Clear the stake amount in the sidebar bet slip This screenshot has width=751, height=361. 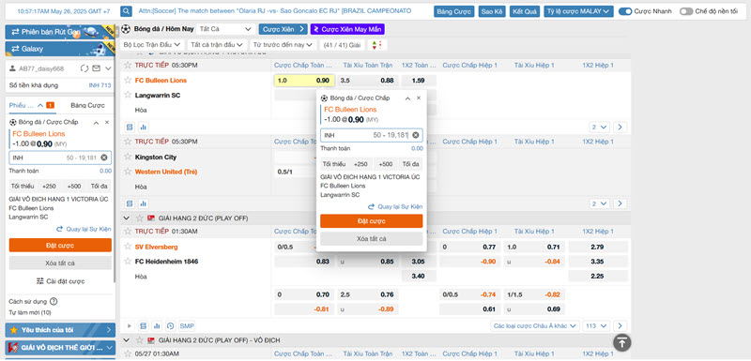(104, 158)
